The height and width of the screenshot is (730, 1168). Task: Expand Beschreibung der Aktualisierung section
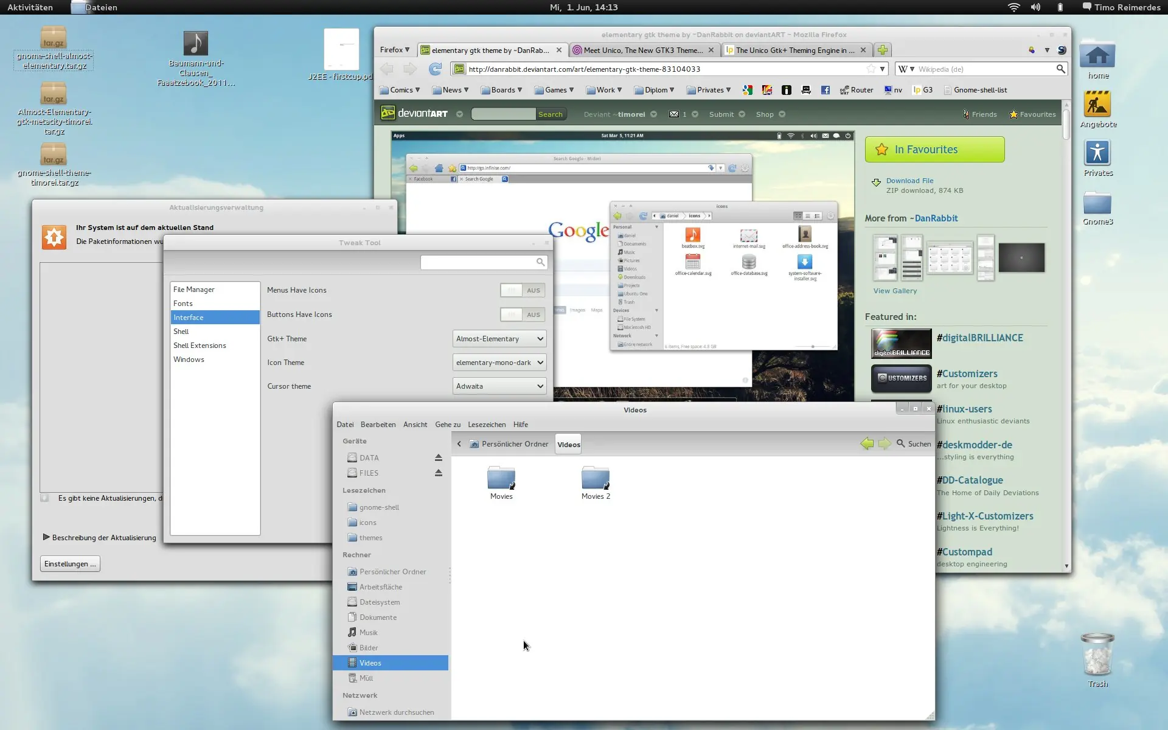100,537
